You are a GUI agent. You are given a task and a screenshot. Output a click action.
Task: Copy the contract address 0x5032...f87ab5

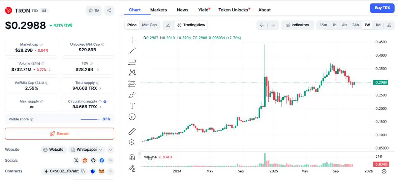pyautogui.click(x=83, y=171)
